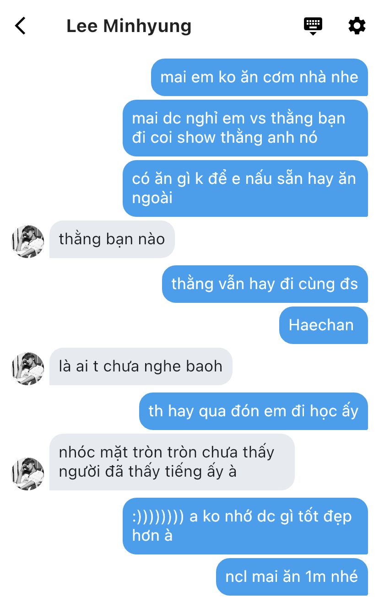Select the "mai em ko ăn cơm nhà nhe" bubble
This screenshot has width=379, height=597.
[x=260, y=77]
